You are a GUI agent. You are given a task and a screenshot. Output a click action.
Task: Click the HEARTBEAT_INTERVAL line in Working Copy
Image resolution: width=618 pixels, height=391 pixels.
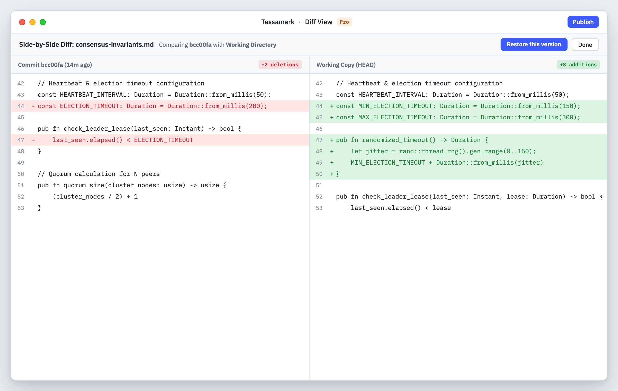tap(458, 95)
